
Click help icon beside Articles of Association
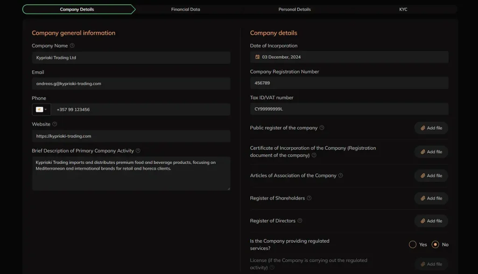340,176
